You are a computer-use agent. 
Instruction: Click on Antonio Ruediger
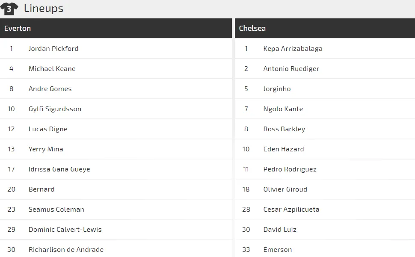[291, 69]
